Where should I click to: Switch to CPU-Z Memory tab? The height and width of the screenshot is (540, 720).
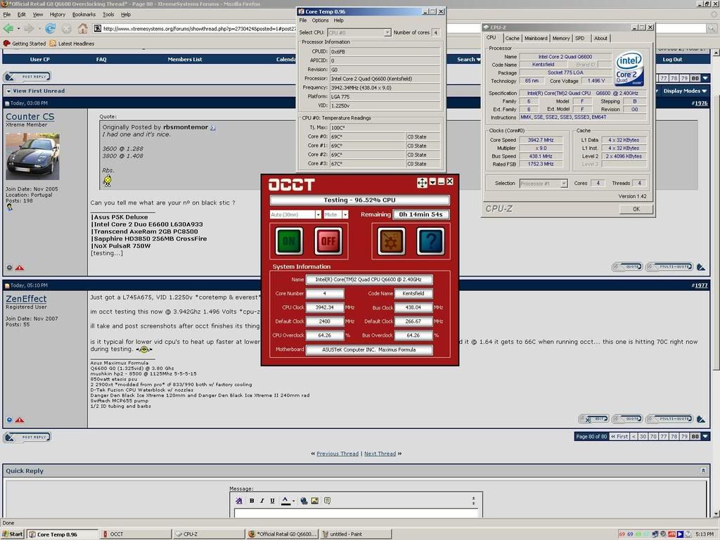click(x=560, y=39)
